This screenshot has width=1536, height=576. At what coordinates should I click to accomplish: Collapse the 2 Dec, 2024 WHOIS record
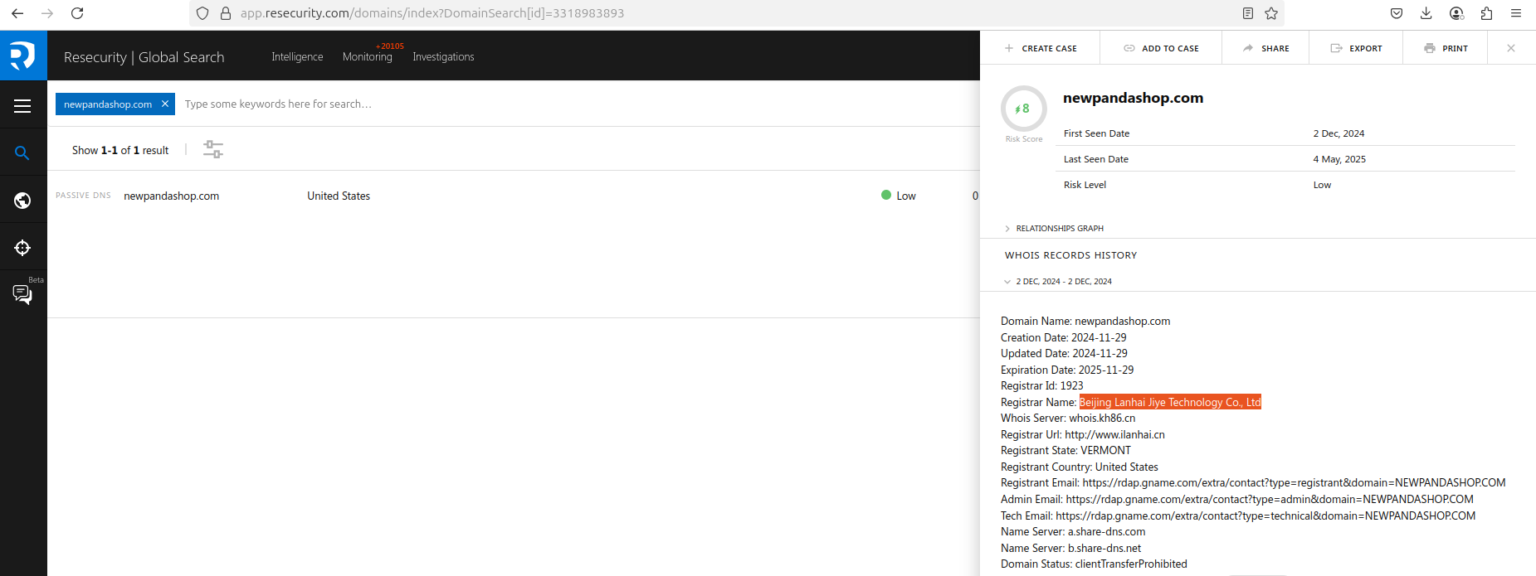1058,281
